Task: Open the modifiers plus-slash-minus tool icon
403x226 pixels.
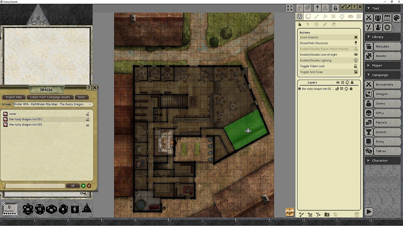Action: pos(369,27)
